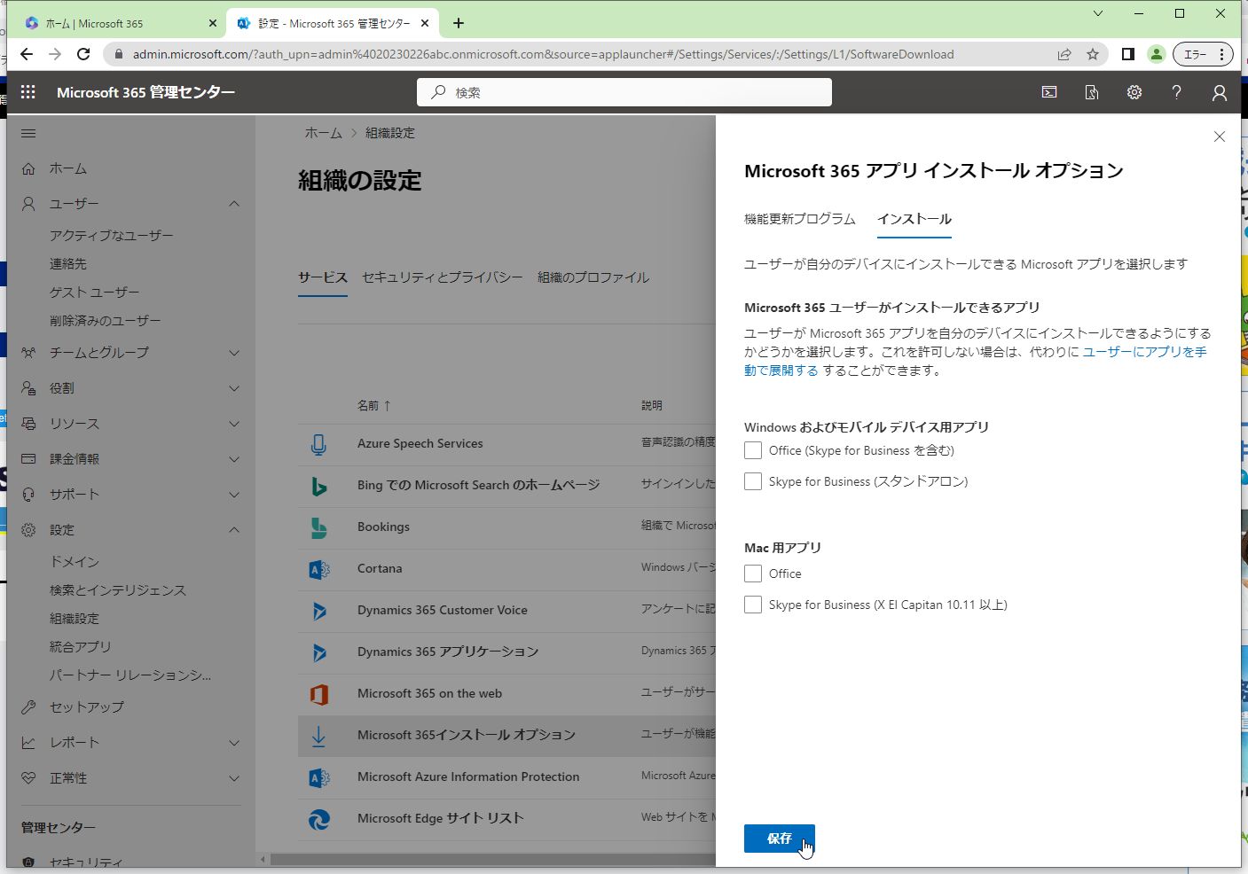Check Office (Skype for Business を含む) for Windows
The image size is (1248, 874).
pos(753,450)
